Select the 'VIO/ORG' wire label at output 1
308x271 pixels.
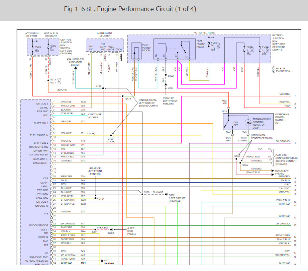coord(285,94)
